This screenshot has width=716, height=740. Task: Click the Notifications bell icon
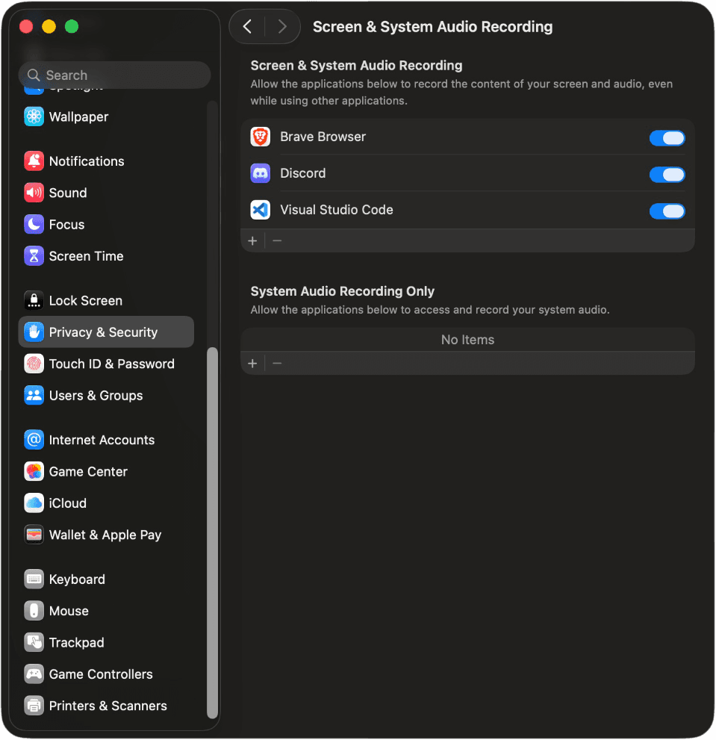pos(34,161)
